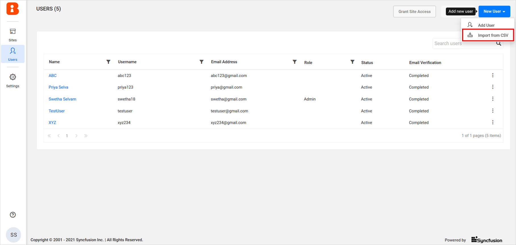This screenshot has height=245, width=516.
Task: Open the SS profile avatar
Action: tap(13, 235)
